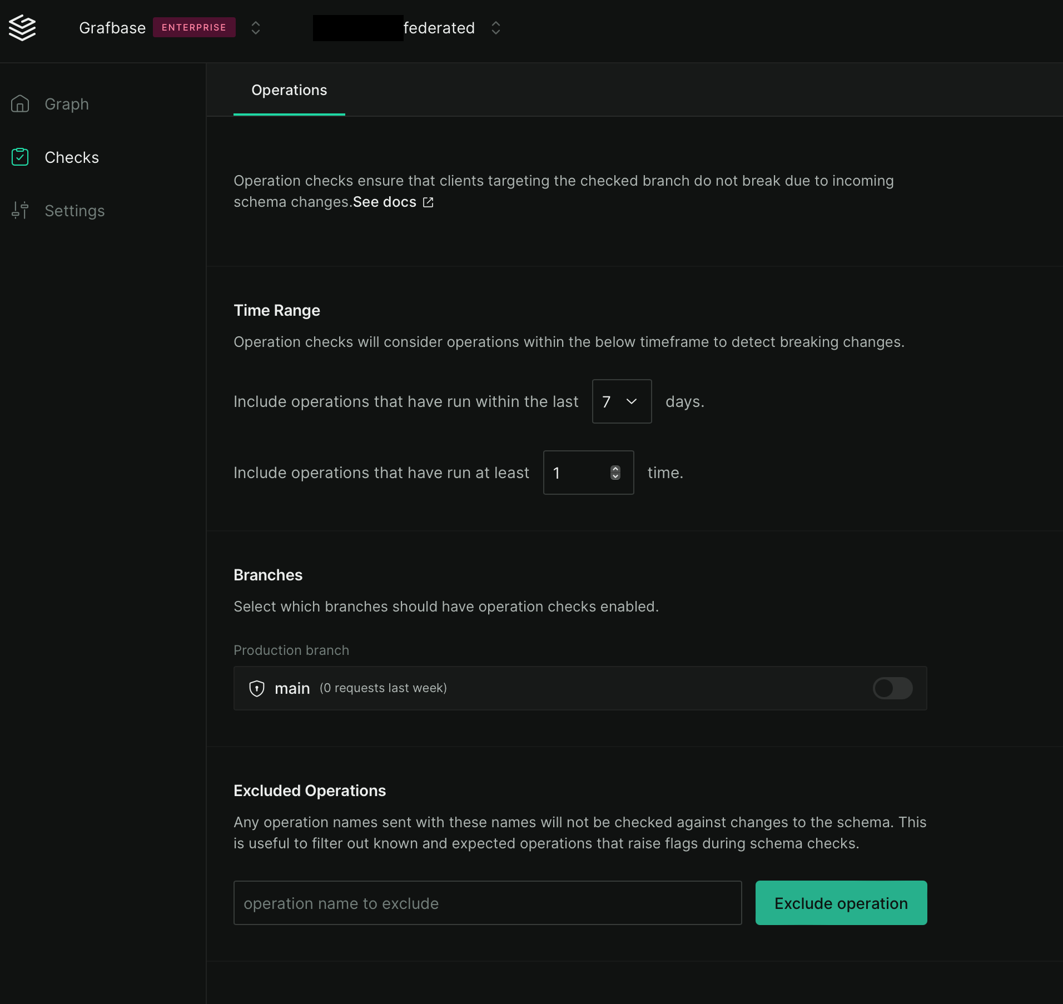Toggle the main production branch switch off
The image size is (1063, 1004).
[x=892, y=688]
